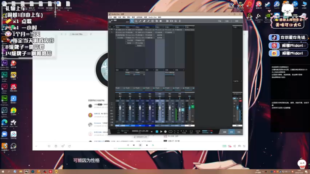Click the volume icon in music player

(234, 146)
